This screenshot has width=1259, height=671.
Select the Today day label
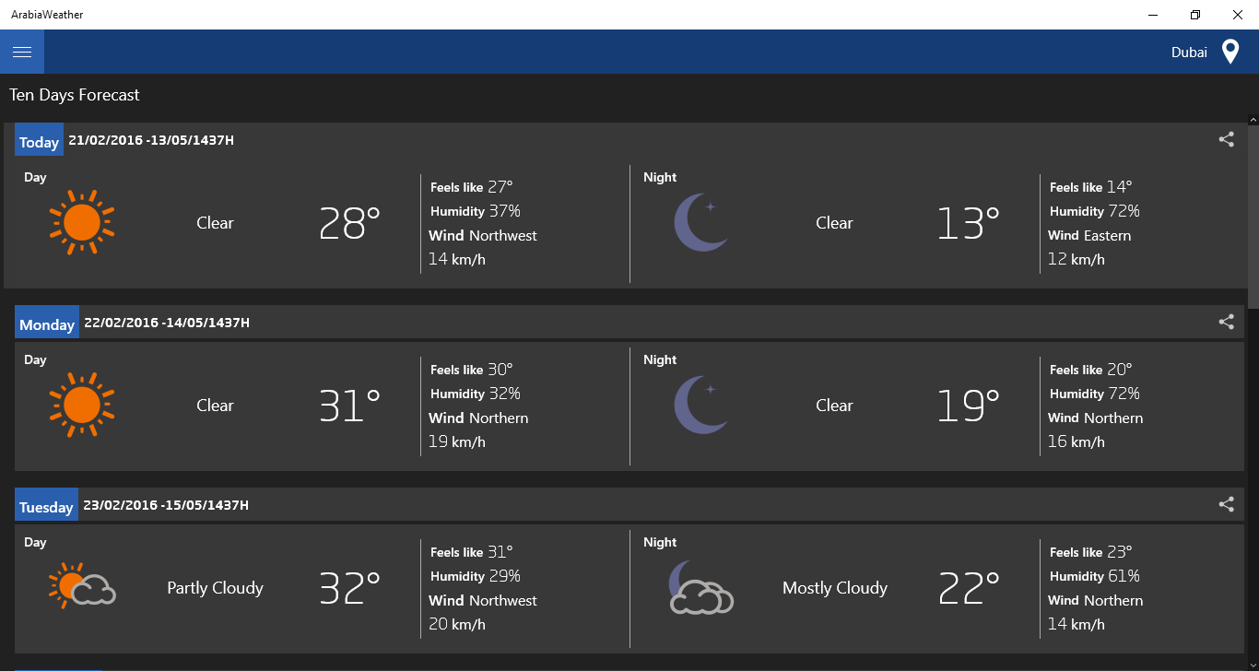tap(39, 142)
